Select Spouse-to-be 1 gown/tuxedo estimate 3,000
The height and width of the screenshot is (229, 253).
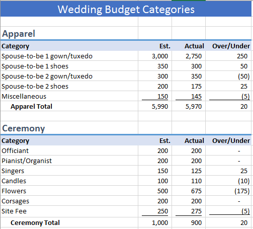point(155,56)
